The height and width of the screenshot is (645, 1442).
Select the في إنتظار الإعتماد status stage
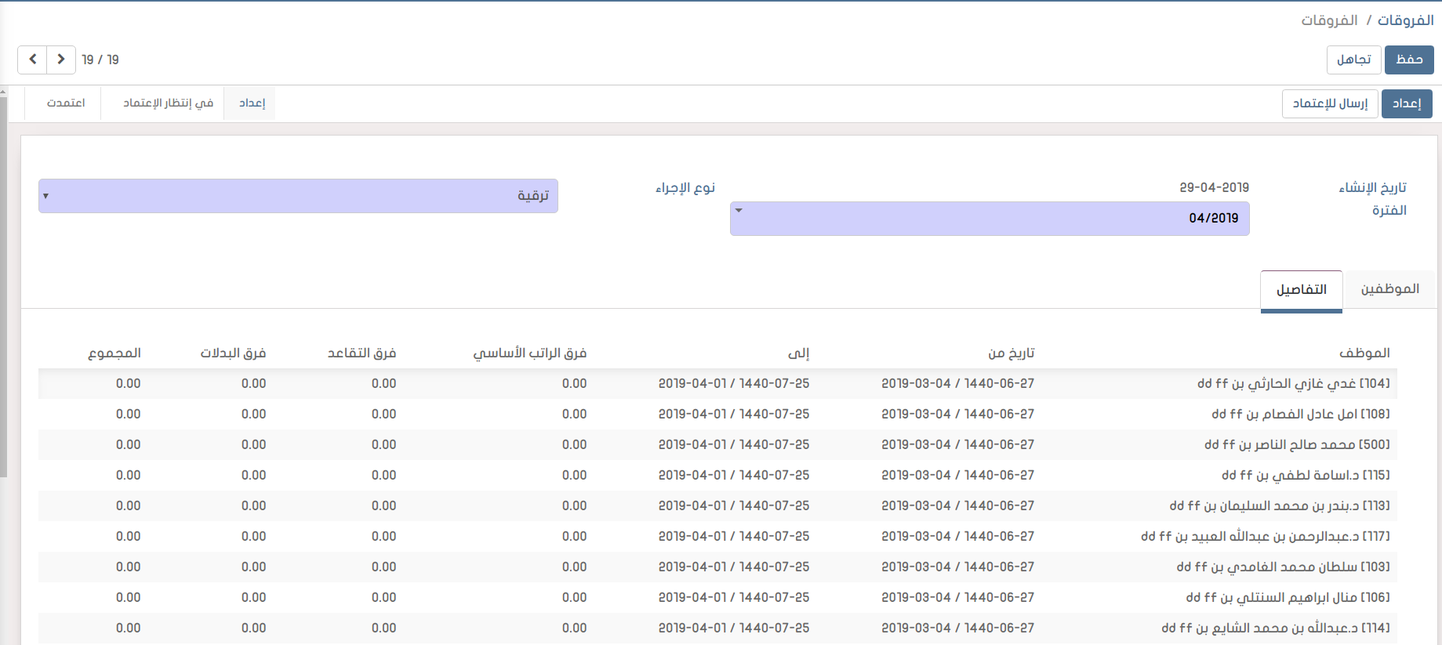point(168,103)
